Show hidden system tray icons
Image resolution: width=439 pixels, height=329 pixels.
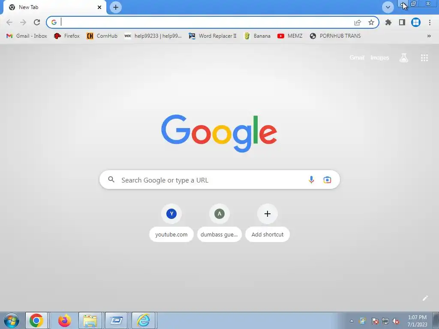point(352,321)
